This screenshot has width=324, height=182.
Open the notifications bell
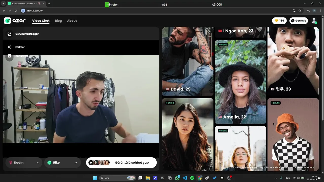tap(320, 178)
